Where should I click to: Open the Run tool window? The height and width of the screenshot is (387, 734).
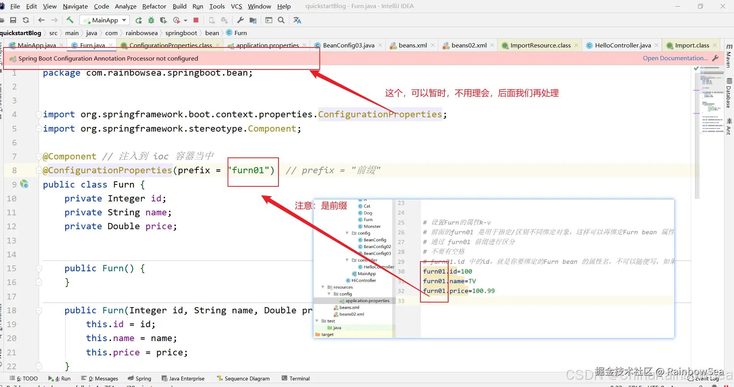59,379
